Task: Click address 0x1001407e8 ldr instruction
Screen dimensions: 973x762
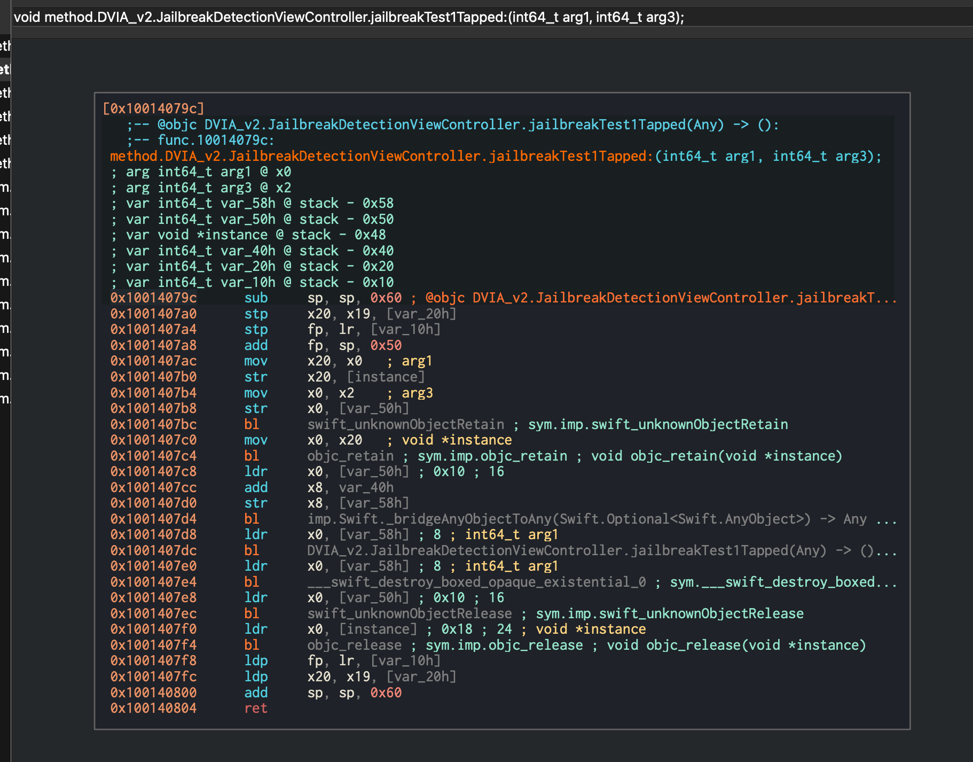Action: [307, 597]
